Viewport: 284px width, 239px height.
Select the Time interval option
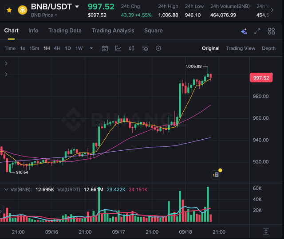click(10, 48)
